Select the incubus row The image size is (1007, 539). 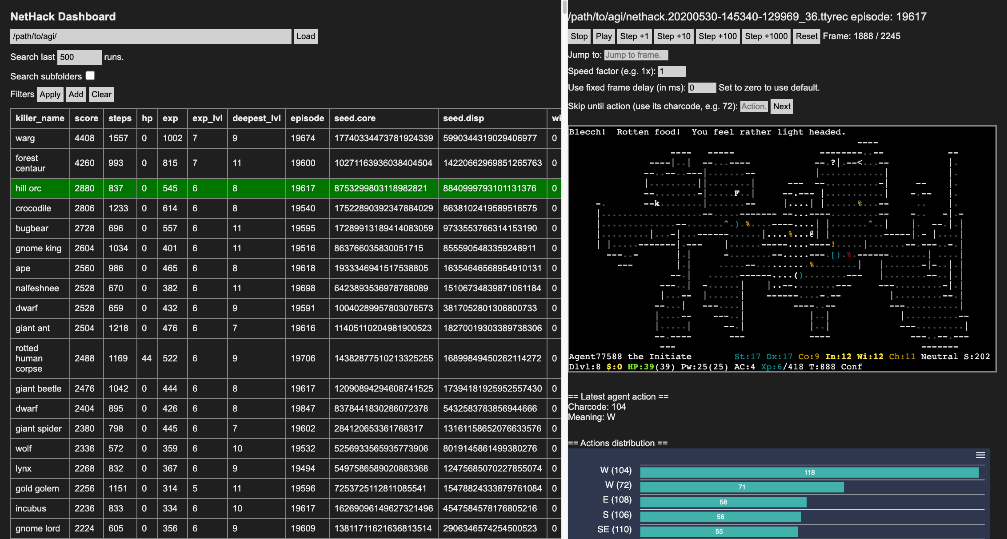click(x=286, y=508)
